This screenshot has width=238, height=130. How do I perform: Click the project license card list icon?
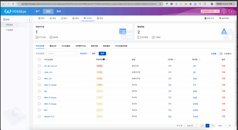coord(123,31)
